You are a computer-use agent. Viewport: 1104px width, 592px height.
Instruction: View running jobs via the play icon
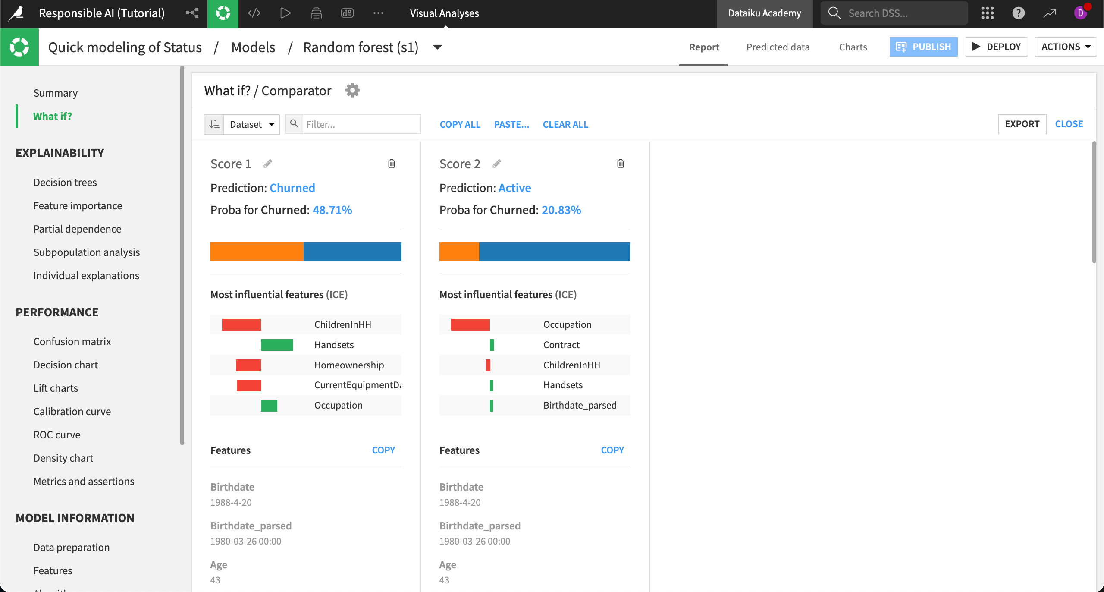pyautogui.click(x=285, y=13)
